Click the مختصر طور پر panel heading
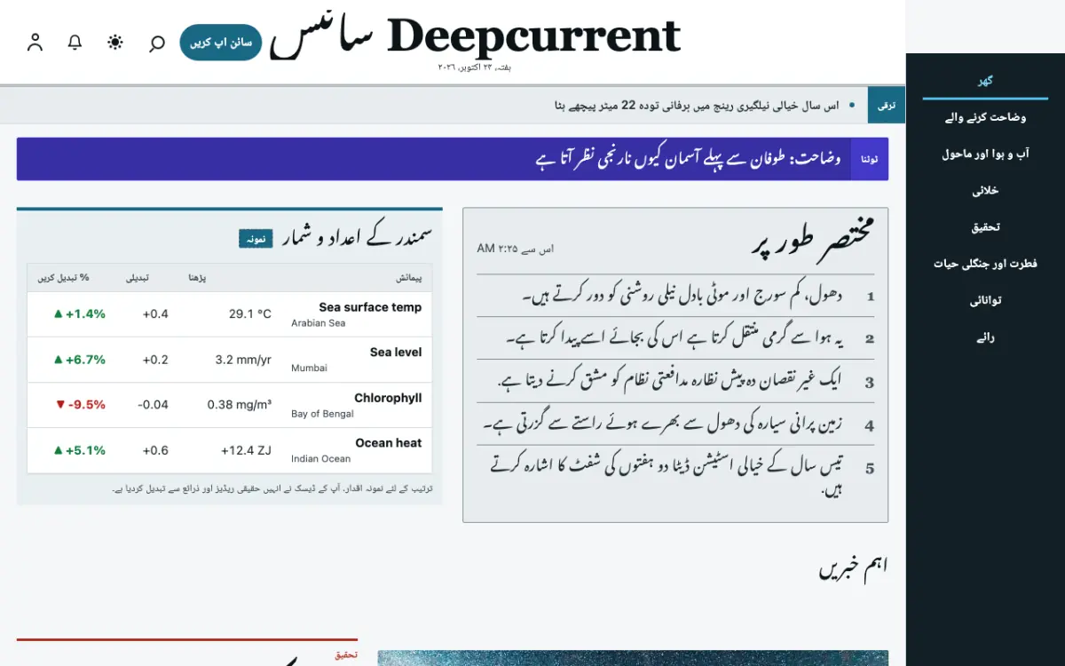The height and width of the screenshot is (666, 1065). [812, 239]
